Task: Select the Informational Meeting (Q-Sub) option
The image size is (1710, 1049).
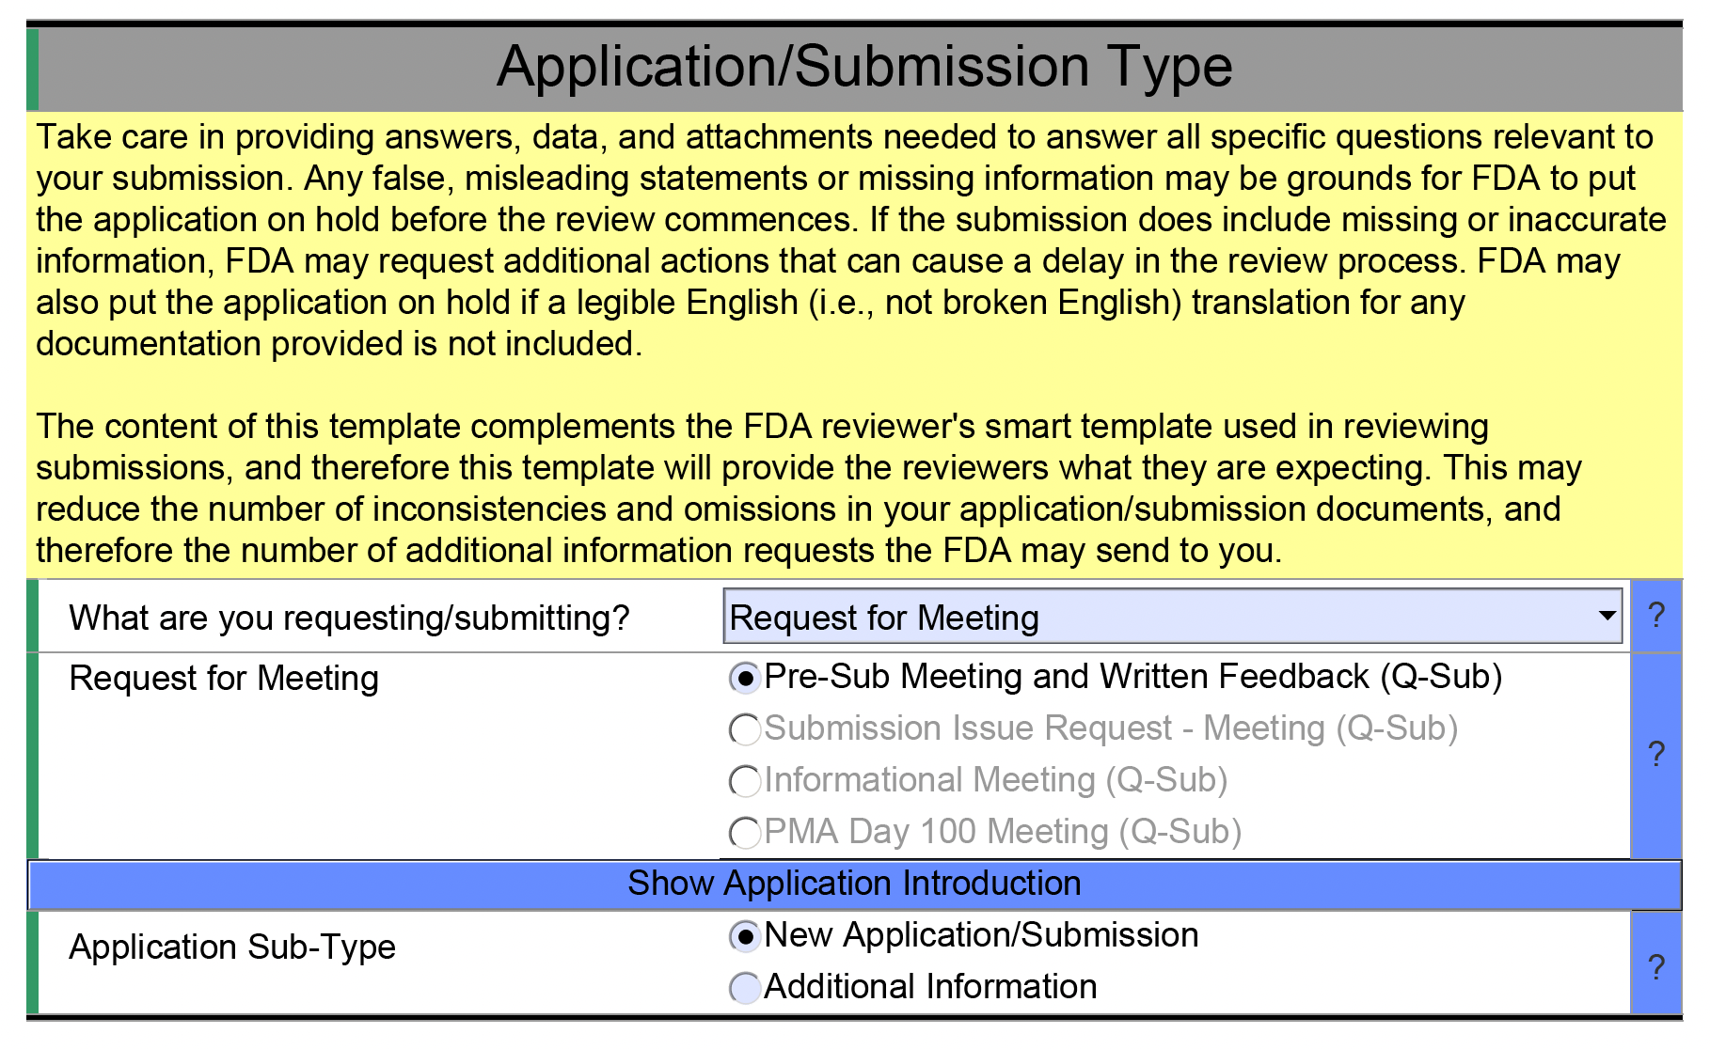Action: (745, 781)
